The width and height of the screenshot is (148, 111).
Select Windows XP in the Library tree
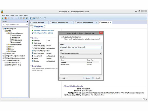(x=16, y=42)
